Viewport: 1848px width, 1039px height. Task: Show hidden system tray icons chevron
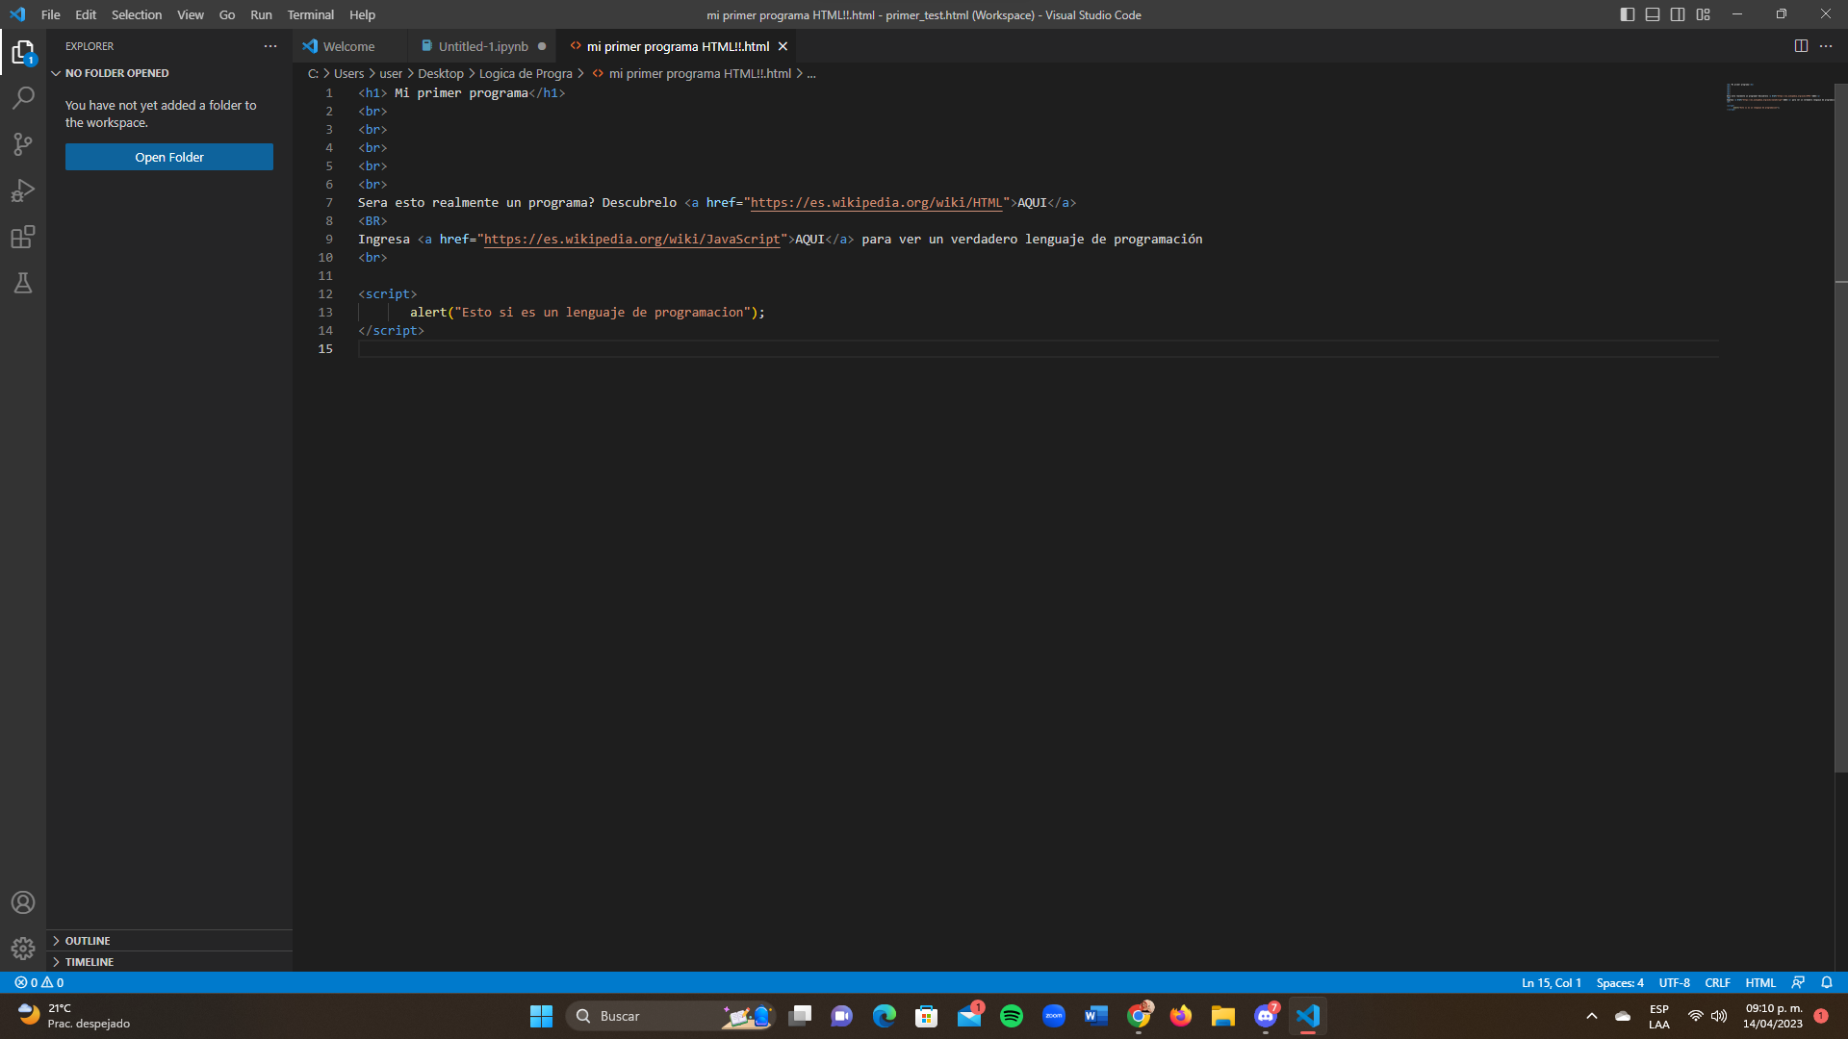(1592, 1016)
